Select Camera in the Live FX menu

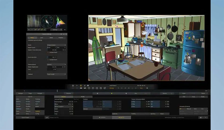pyautogui.click(x=38, y=111)
